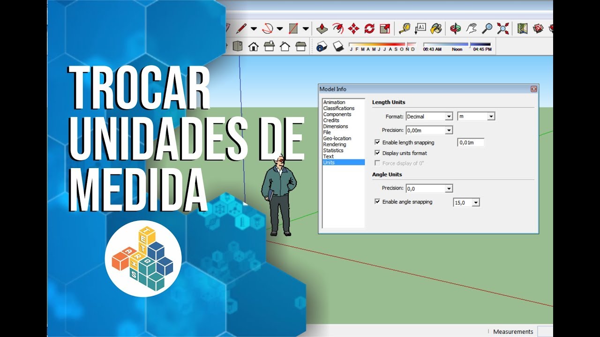Select the Line pencil tool
This screenshot has height=337, width=600.
[241, 29]
